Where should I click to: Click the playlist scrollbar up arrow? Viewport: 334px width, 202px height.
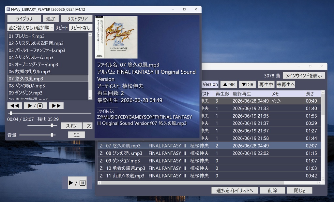point(90,35)
